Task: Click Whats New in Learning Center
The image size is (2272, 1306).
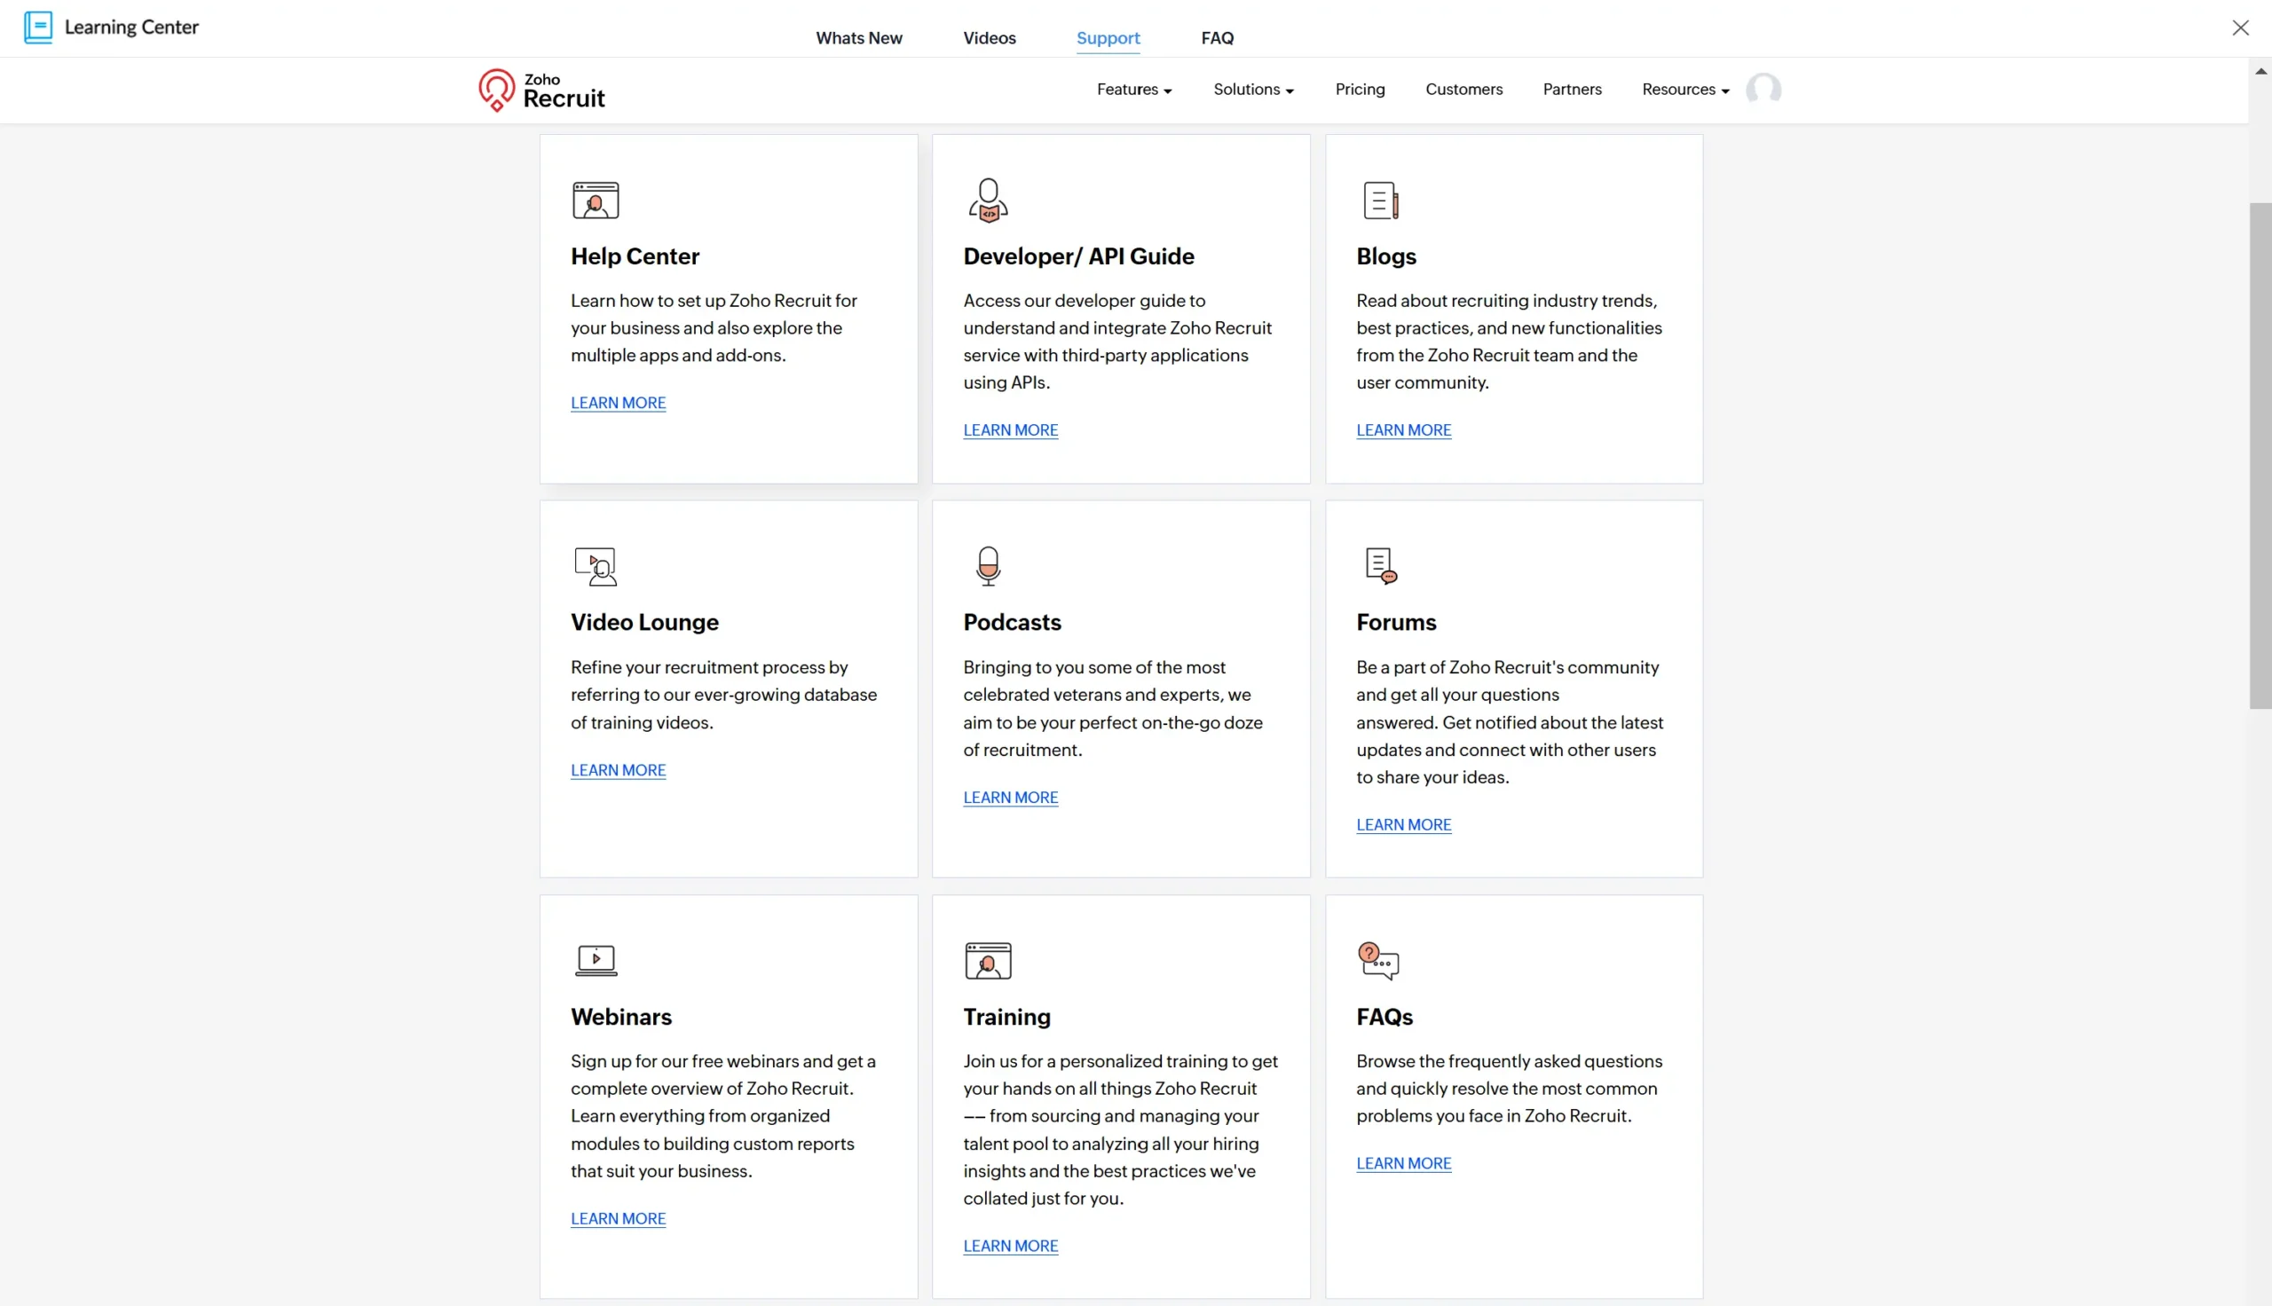Action: click(x=858, y=35)
